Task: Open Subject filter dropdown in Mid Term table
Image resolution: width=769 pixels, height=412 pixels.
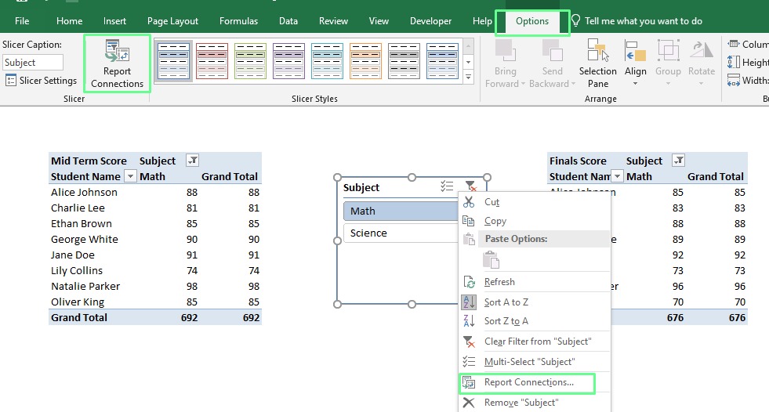Action: (x=192, y=161)
